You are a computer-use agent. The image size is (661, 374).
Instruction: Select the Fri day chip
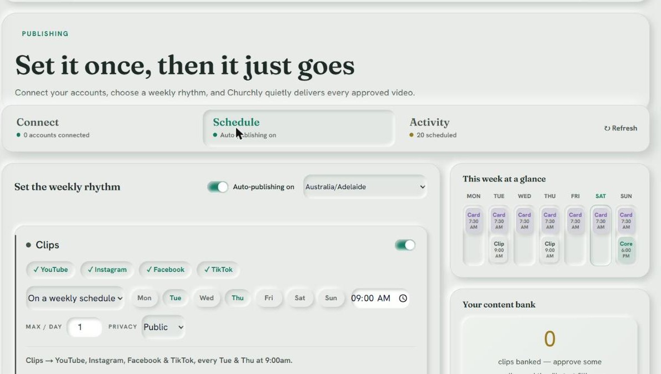point(268,298)
